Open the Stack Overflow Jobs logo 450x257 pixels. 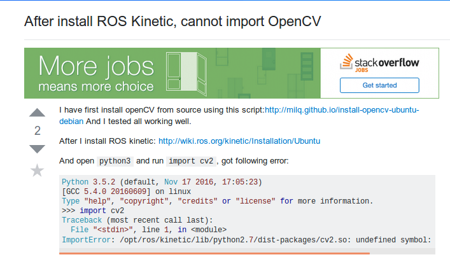379,63
